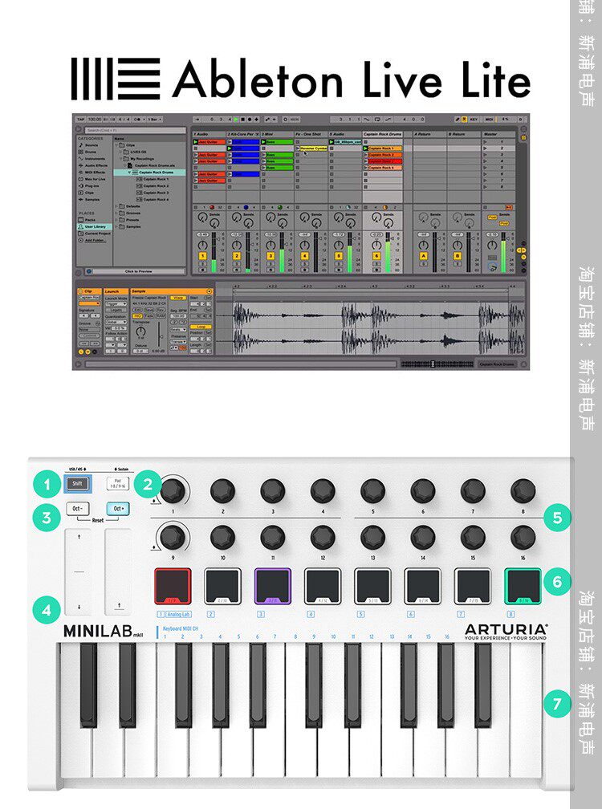Collapse the My Recordings folder
The image size is (602, 809).
click(120, 159)
